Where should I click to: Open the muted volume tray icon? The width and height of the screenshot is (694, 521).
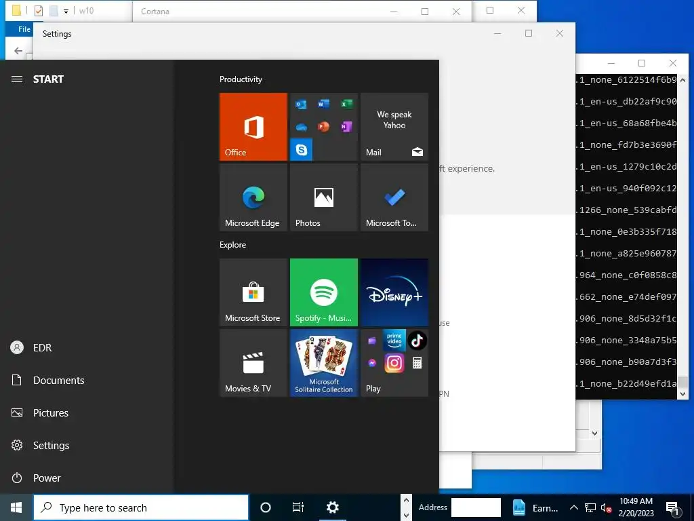(606, 507)
